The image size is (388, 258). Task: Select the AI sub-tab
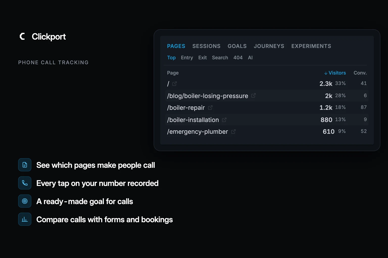(250, 58)
